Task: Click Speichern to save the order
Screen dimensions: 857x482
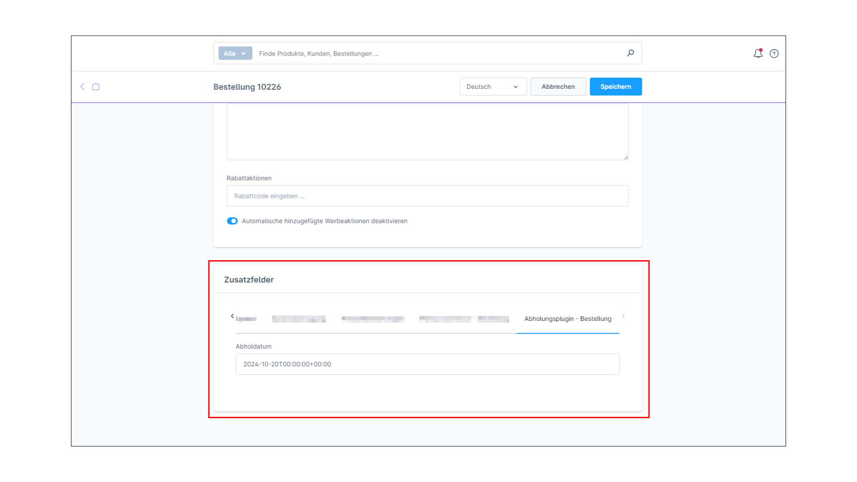Action: pos(616,87)
